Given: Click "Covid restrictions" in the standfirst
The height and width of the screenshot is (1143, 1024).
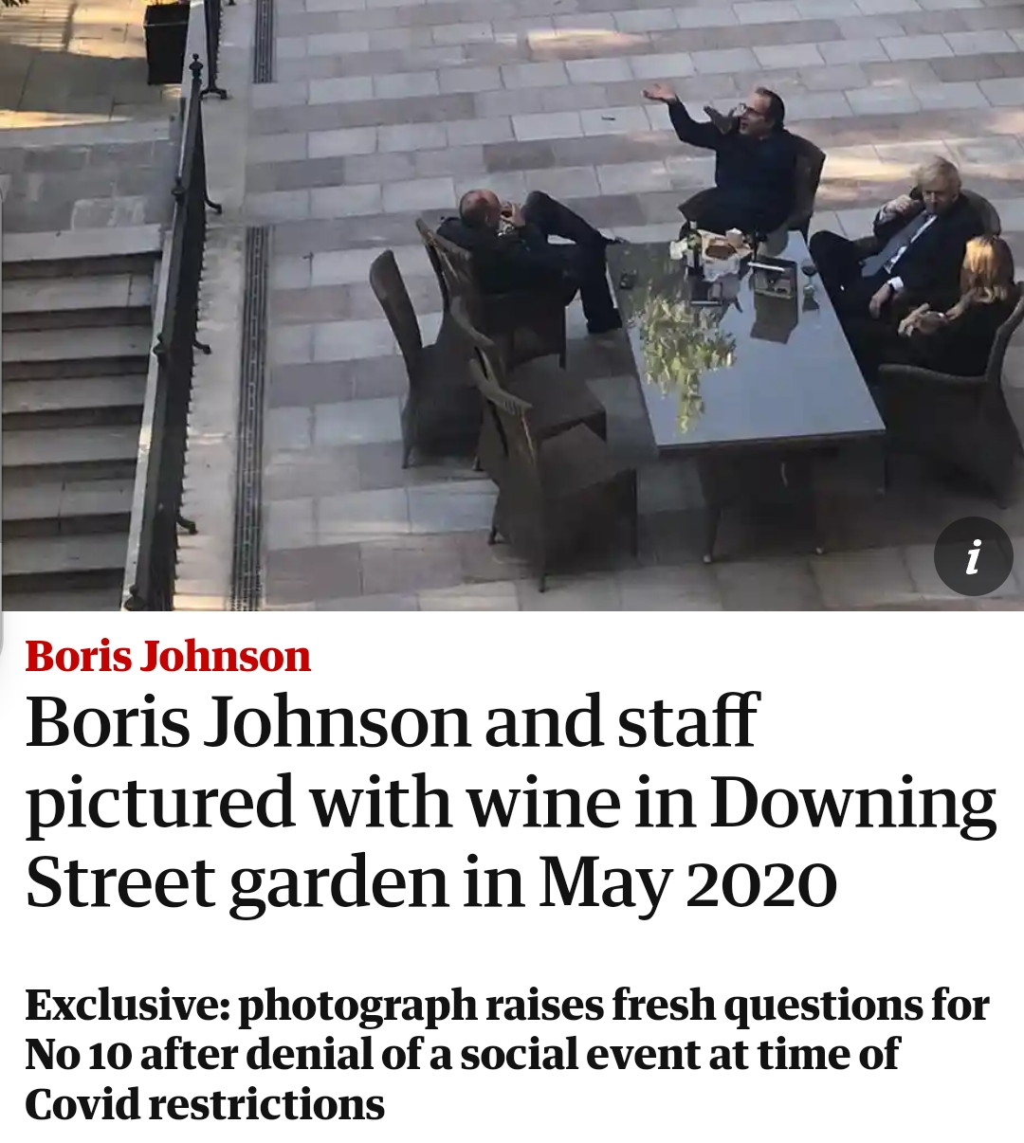Looking at the screenshot, I should (x=205, y=1104).
